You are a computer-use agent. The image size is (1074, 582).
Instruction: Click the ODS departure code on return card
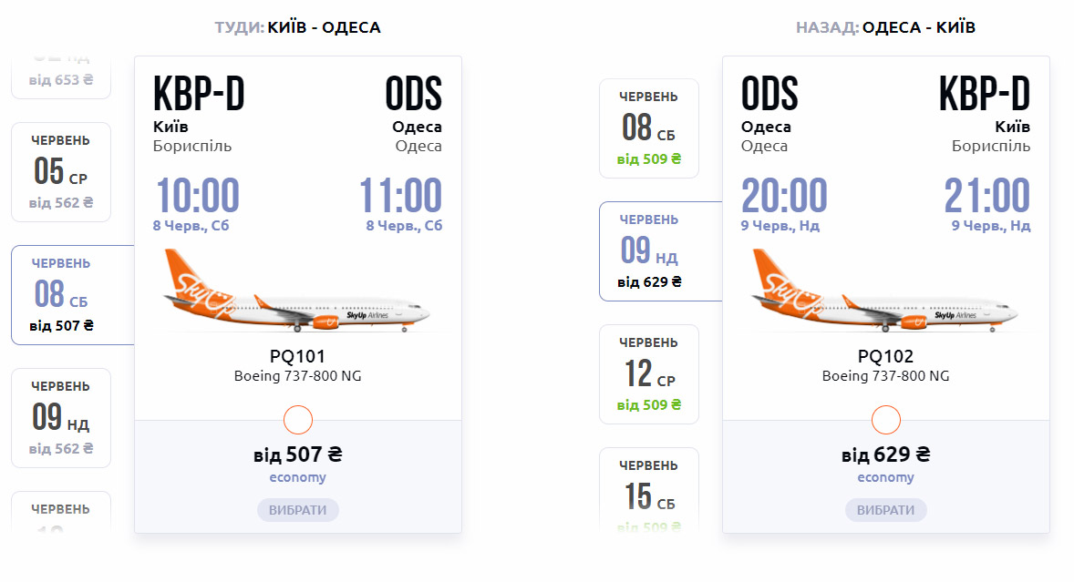[769, 94]
